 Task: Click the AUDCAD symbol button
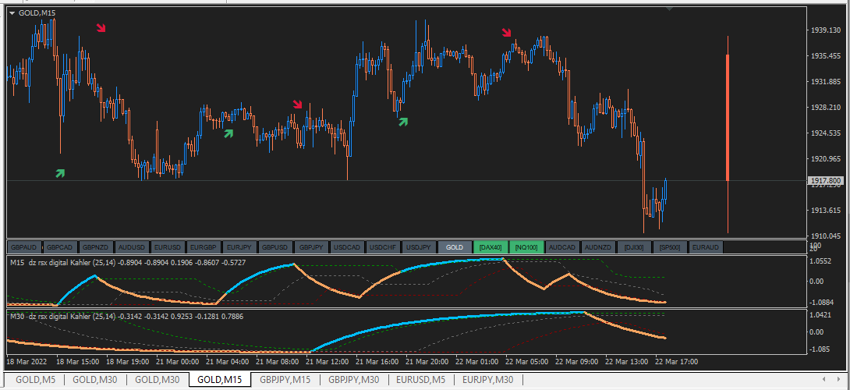[562, 247]
